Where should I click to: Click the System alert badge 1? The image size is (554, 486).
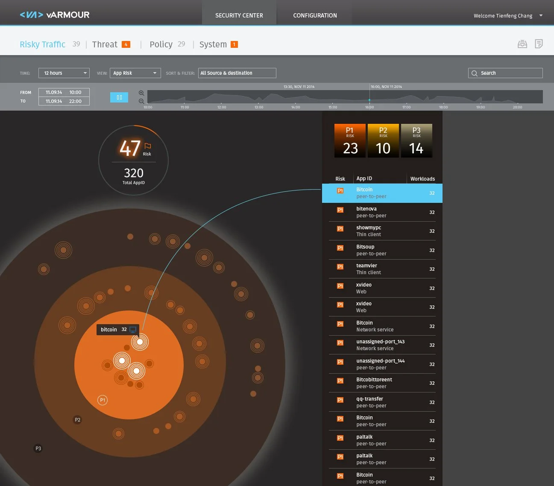(x=234, y=44)
